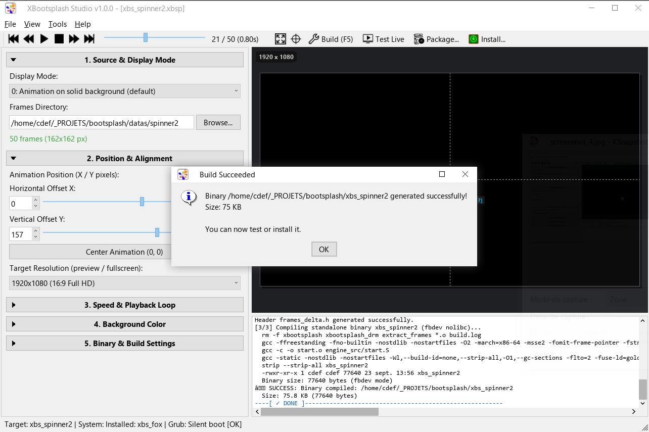Click the build log vertical scrollbar thumb

coord(642,389)
